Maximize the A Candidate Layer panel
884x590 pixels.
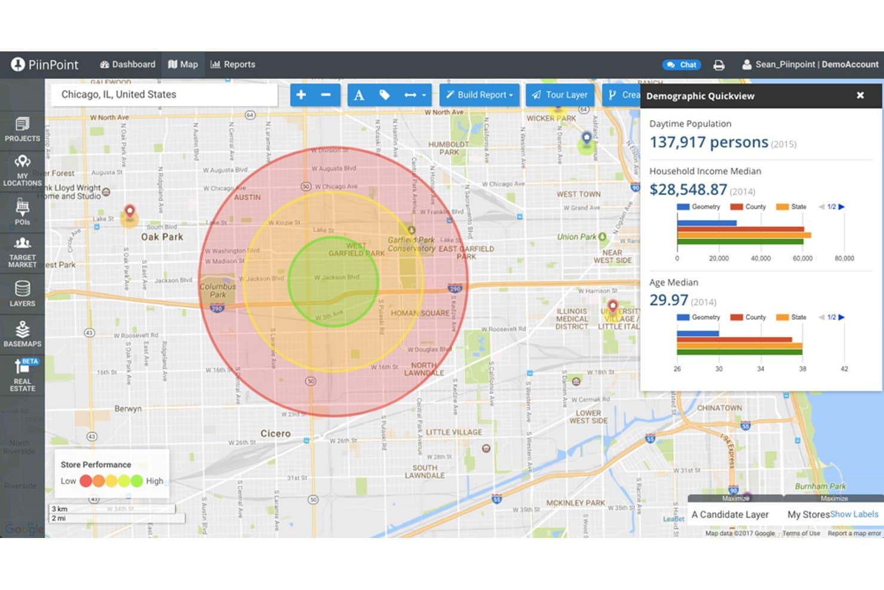(x=735, y=499)
